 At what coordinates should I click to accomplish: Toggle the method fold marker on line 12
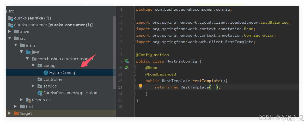134,81
